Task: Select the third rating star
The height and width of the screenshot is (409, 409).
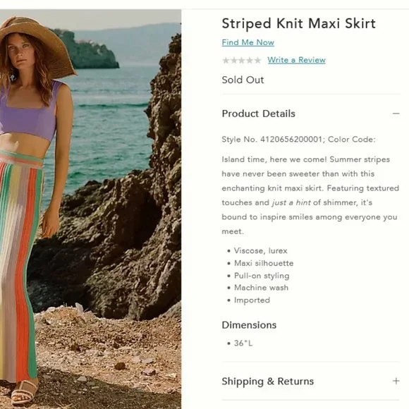Action: pos(242,61)
